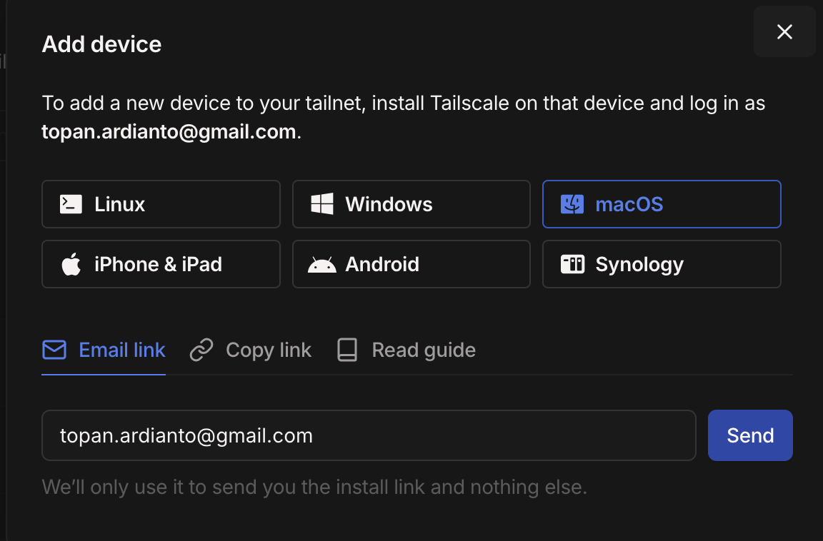The height and width of the screenshot is (541, 823).
Task: Switch to the Email link tab
Action: coord(104,350)
